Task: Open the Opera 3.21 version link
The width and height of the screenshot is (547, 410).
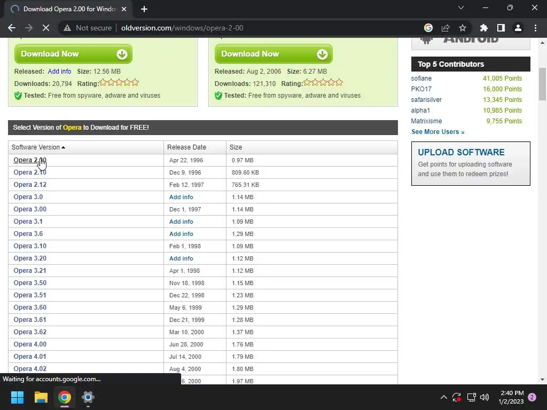Action: pos(30,271)
